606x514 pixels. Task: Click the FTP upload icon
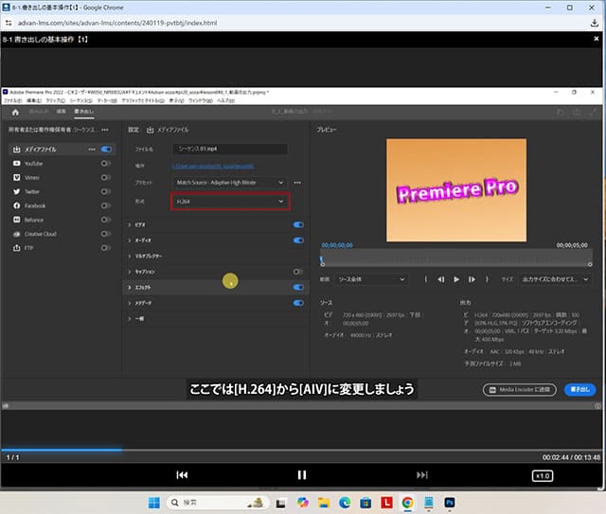tap(15, 247)
